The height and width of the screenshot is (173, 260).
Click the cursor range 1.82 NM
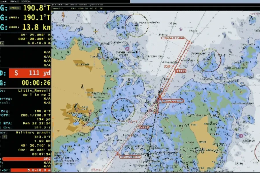[x=42, y=141]
